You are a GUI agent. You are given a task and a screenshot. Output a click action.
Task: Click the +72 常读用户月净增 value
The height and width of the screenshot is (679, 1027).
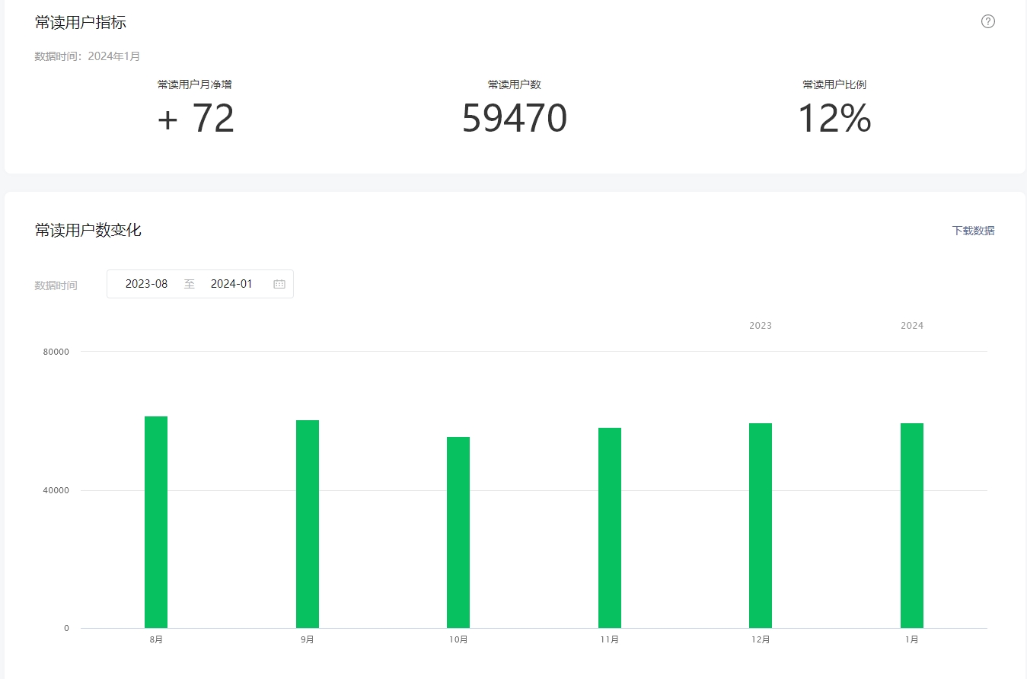[x=195, y=120]
